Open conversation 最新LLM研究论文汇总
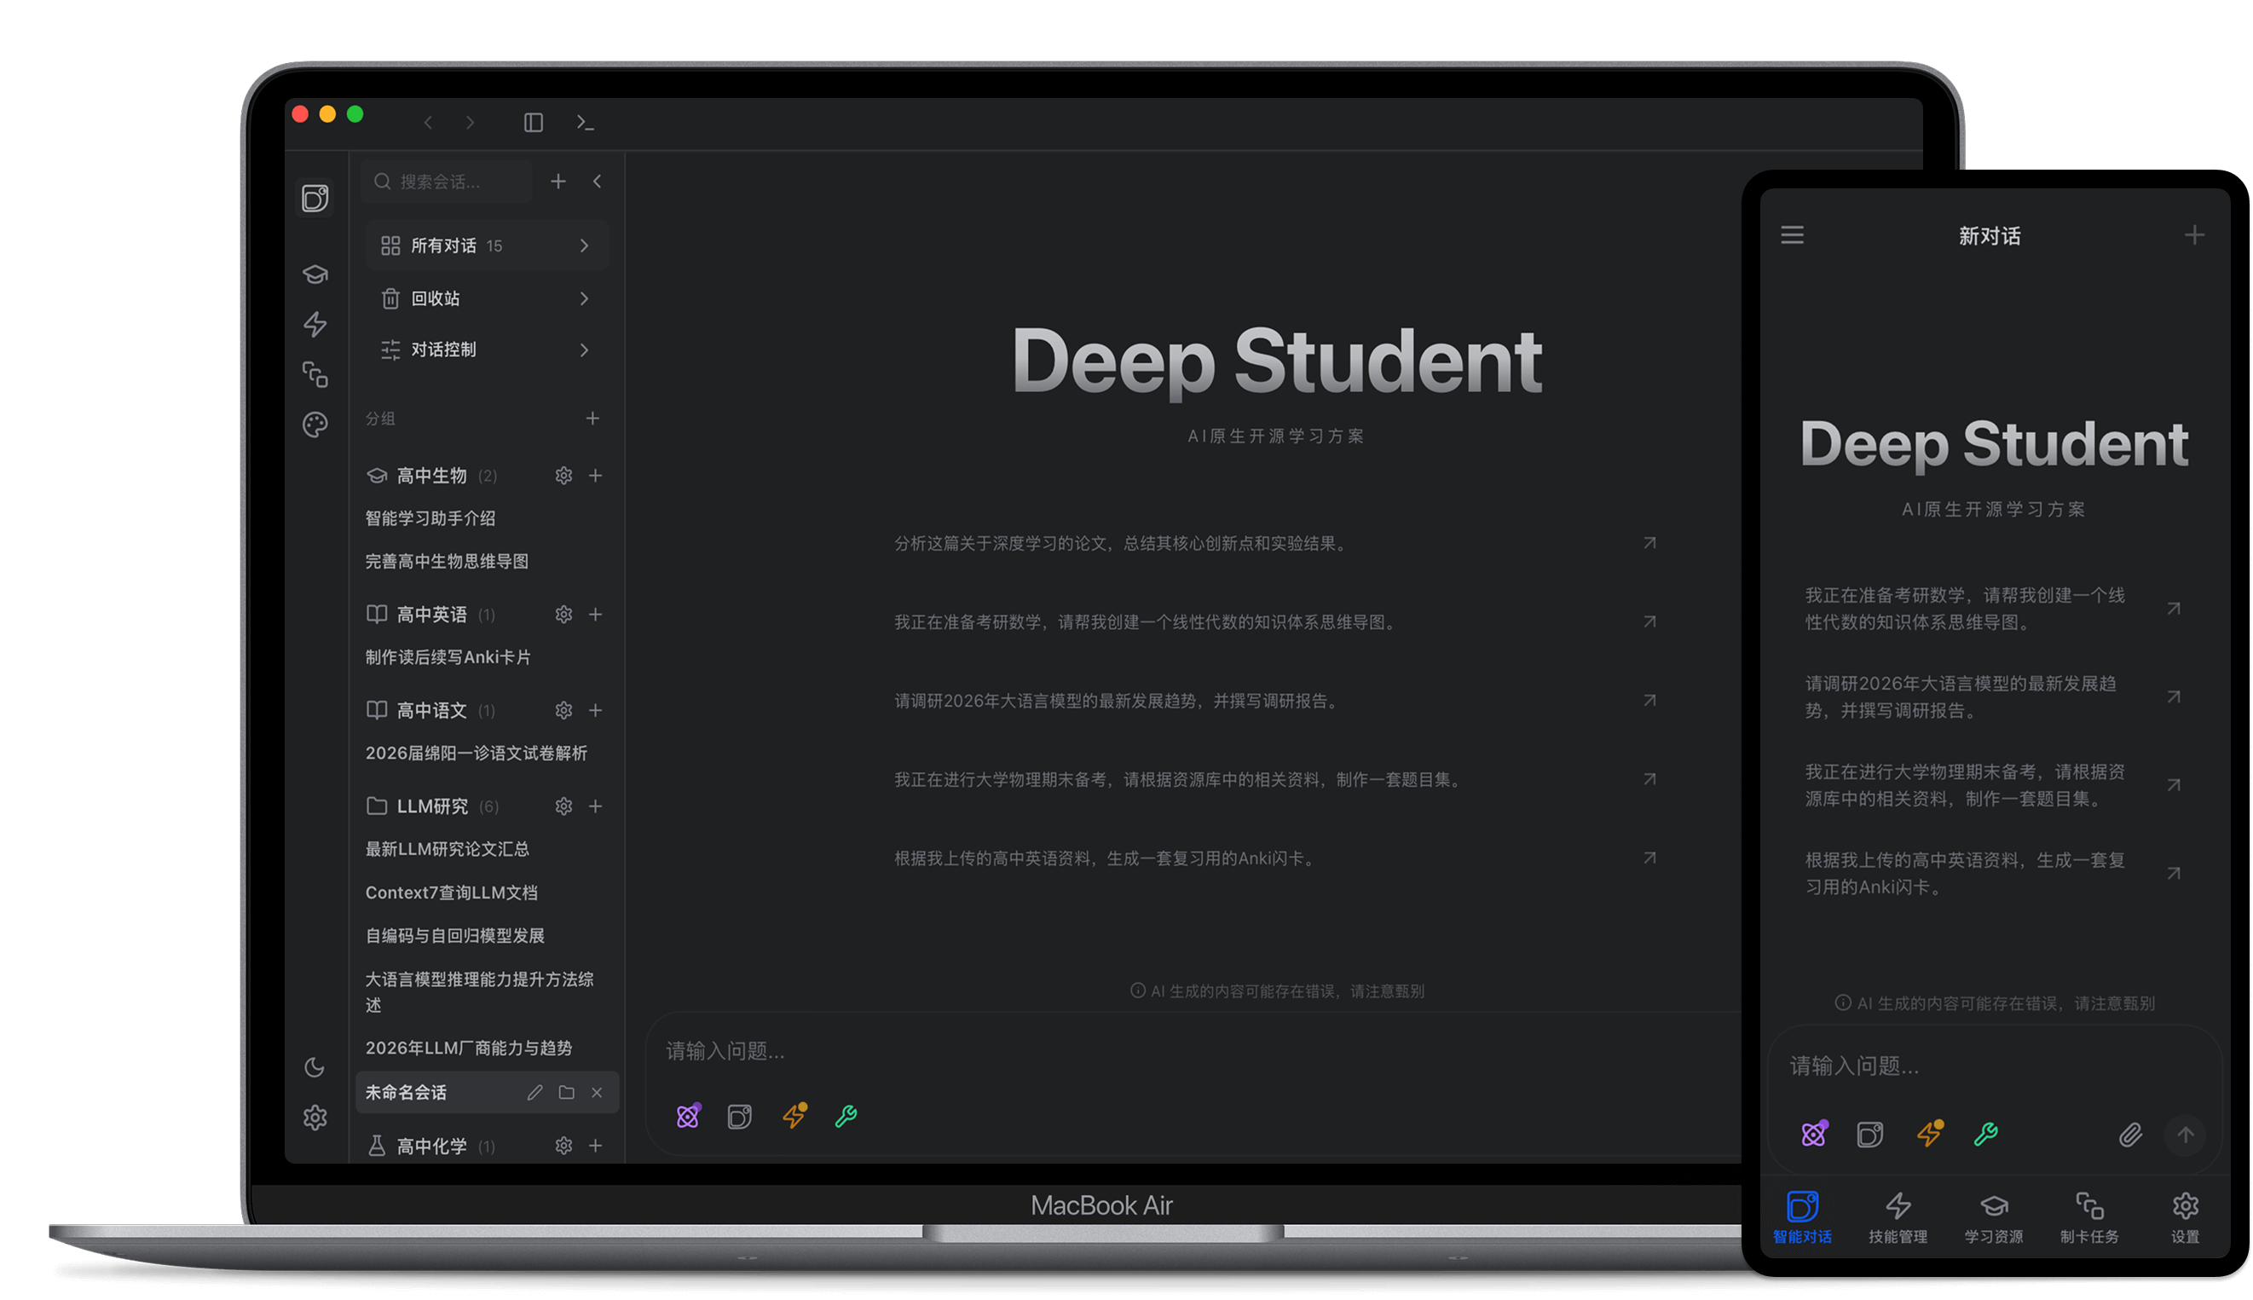The height and width of the screenshot is (1300, 2253). pyautogui.click(x=448, y=849)
